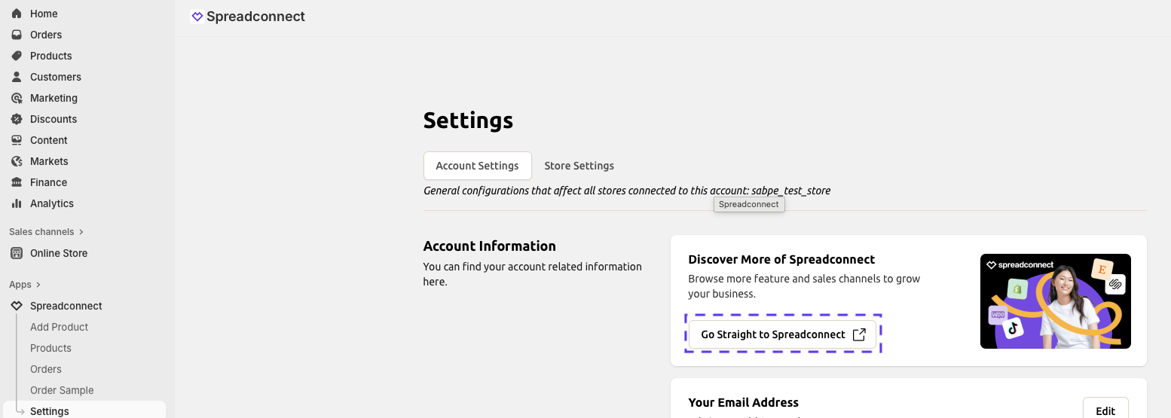1171x418 pixels.
Task: Click the Spreadconnect promotional banner image
Action: (x=1056, y=301)
